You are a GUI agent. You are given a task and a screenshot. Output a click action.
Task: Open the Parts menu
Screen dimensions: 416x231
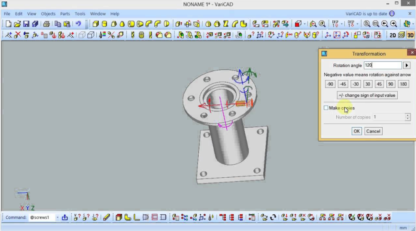click(x=65, y=13)
